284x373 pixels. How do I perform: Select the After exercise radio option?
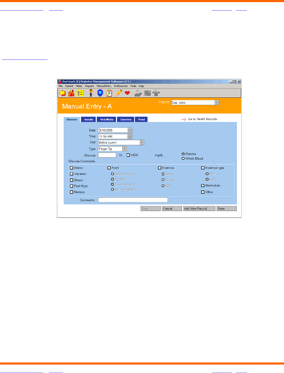pyautogui.click(x=163, y=186)
